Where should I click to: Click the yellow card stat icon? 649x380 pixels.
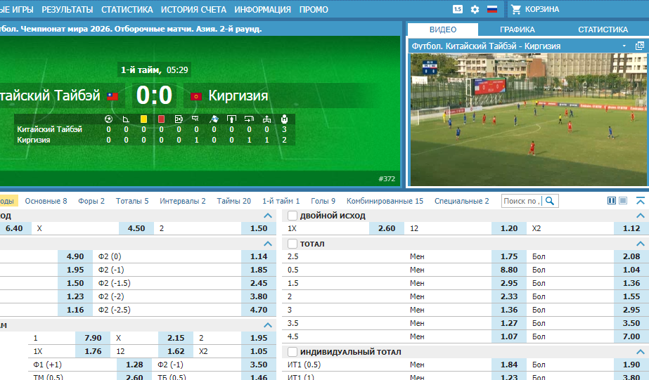click(x=143, y=119)
